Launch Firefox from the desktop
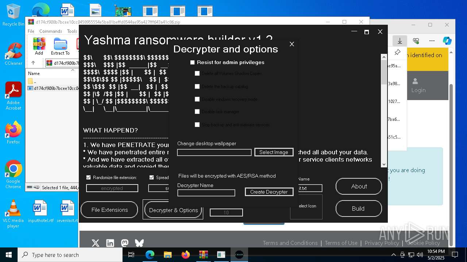The image size is (467, 262). (13, 133)
